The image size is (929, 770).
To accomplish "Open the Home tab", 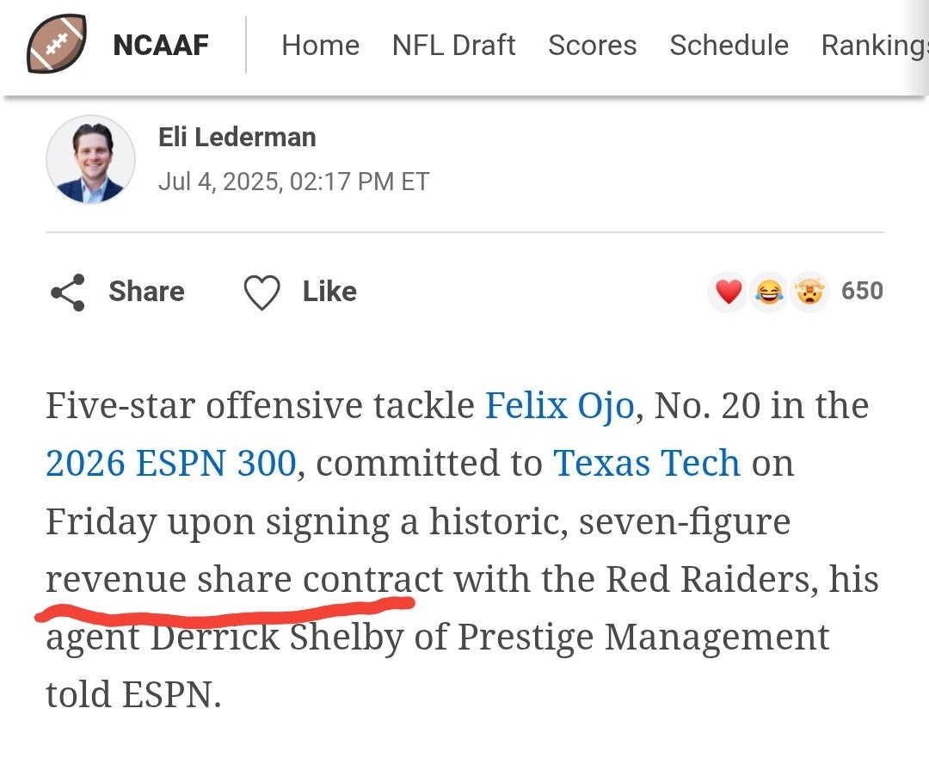I will [320, 45].
